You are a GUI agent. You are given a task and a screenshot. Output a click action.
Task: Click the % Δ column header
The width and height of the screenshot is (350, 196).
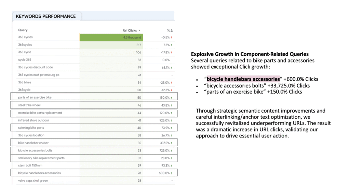(x=169, y=30)
